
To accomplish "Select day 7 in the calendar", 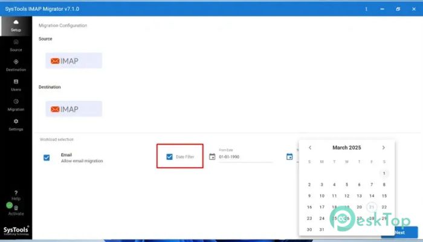I will pyautogui.click(x=372, y=185).
